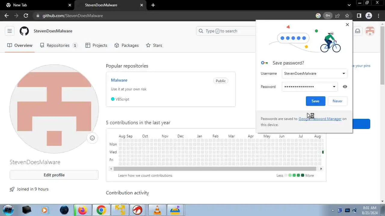385x216 pixels.
Task: Show hidden system tray icons
Action: click(333, 210)
